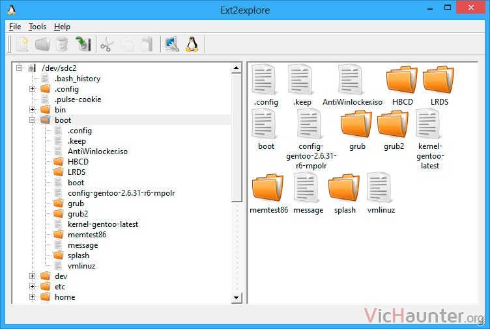
Task: Click the open folder toolbar icon
Action: (x=42, y=44)
